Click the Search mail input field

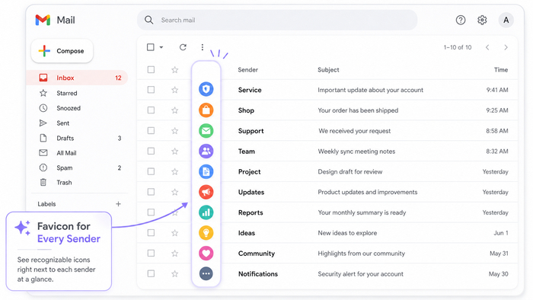[x=277, y=20]
